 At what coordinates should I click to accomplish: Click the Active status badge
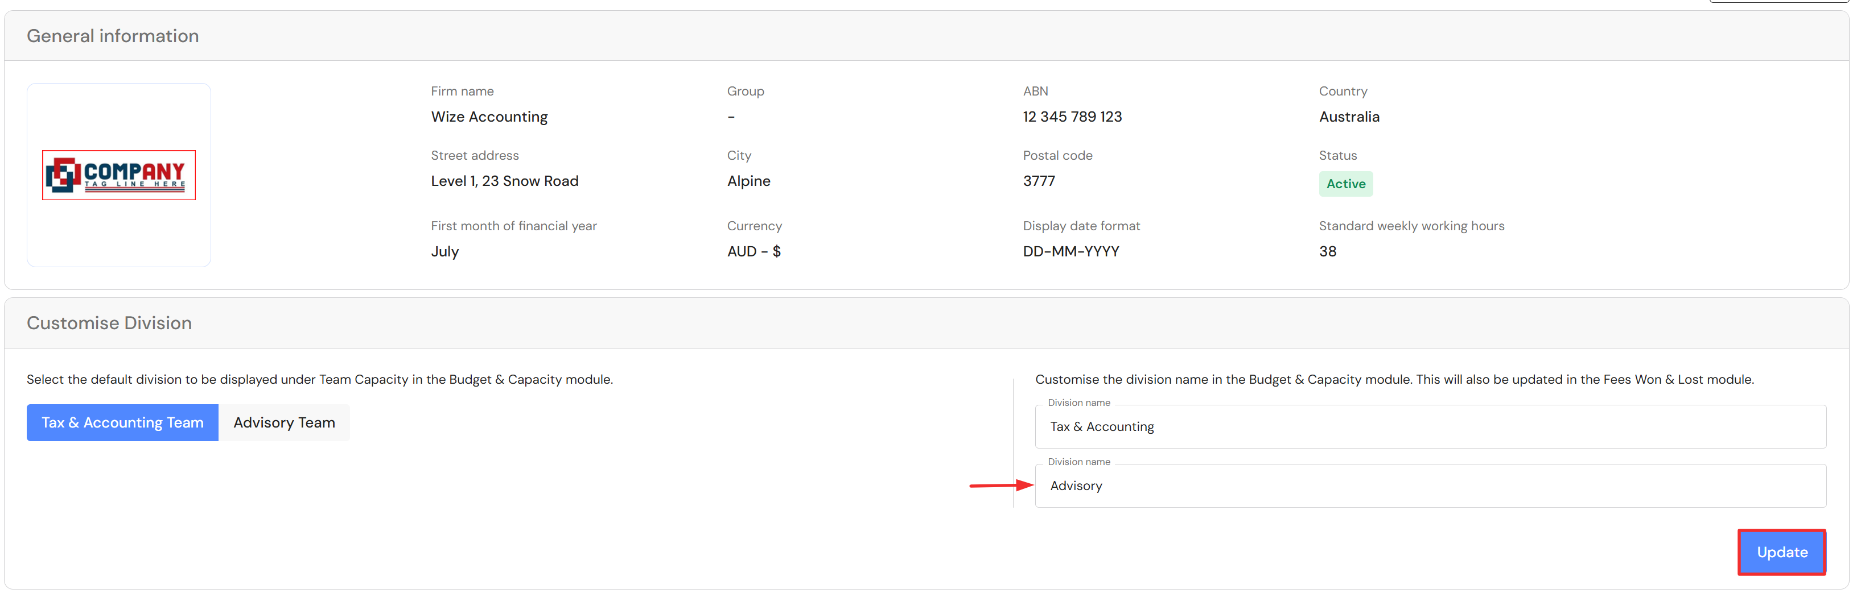click(1345, 184)
